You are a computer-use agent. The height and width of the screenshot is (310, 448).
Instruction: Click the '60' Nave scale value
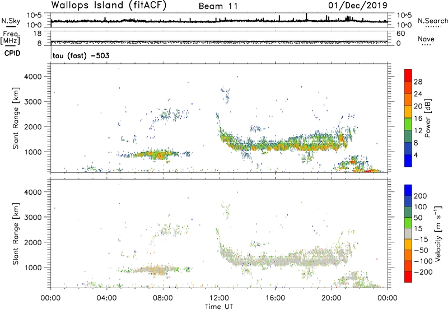pos(400,34)
